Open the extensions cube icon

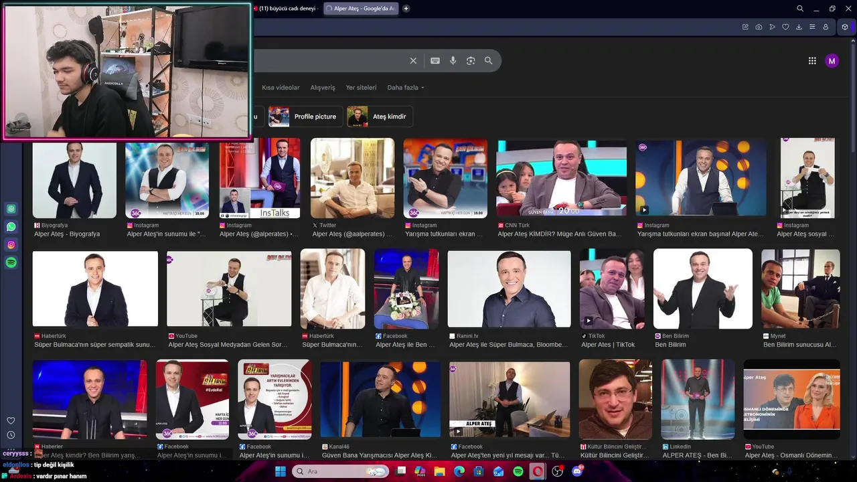point(845,27)
